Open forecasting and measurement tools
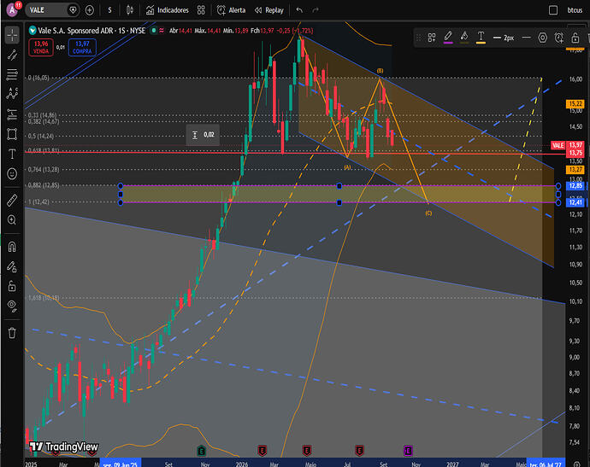Screen dimensions: 590x467 (12, 114)
